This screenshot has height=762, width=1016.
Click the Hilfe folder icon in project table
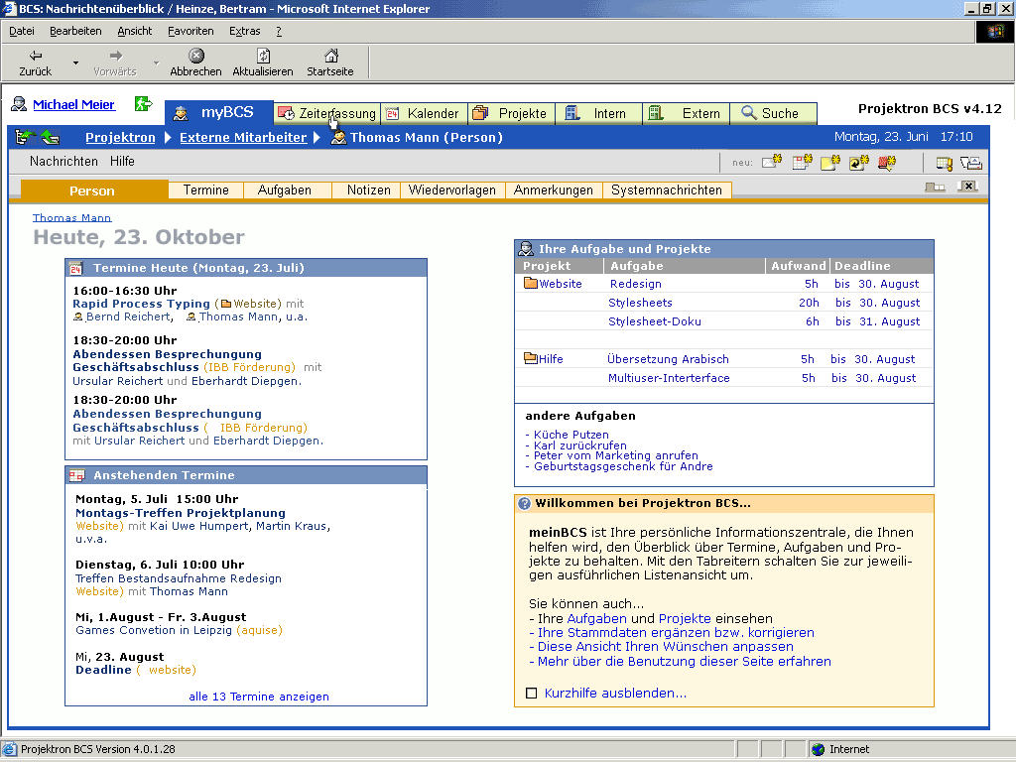pyautogui.click(x=531, y=357)
